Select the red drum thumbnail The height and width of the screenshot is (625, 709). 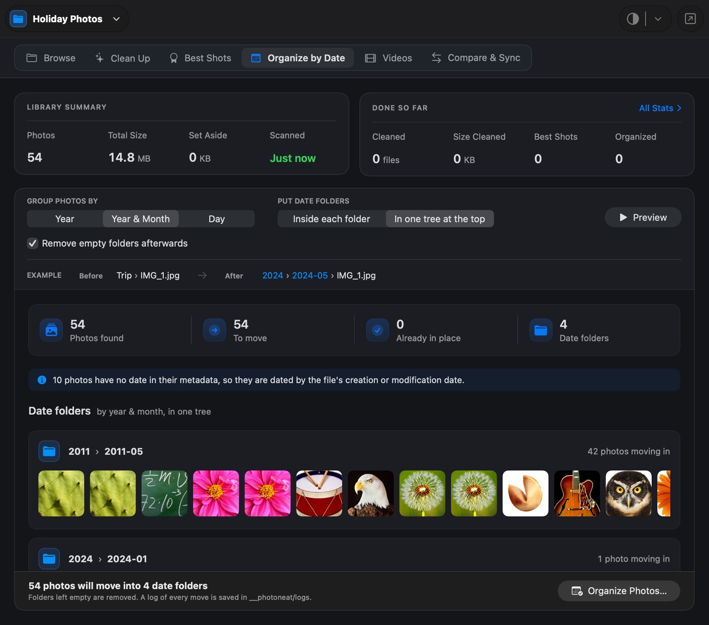click(319, 493)
